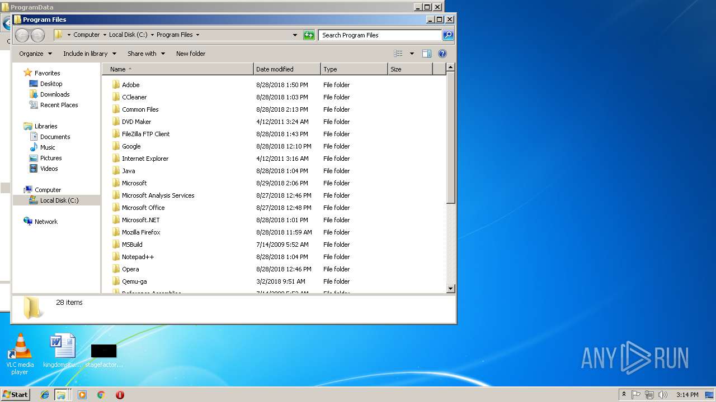Click the Desktop icon under Favorites

(34, 84)
